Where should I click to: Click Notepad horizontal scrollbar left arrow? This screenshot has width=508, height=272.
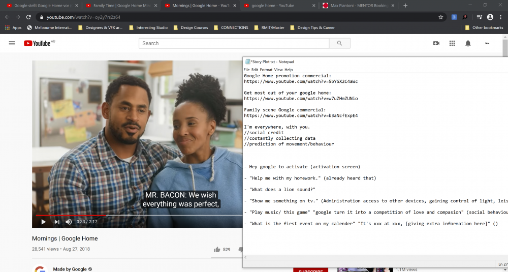tap(245, 257)
